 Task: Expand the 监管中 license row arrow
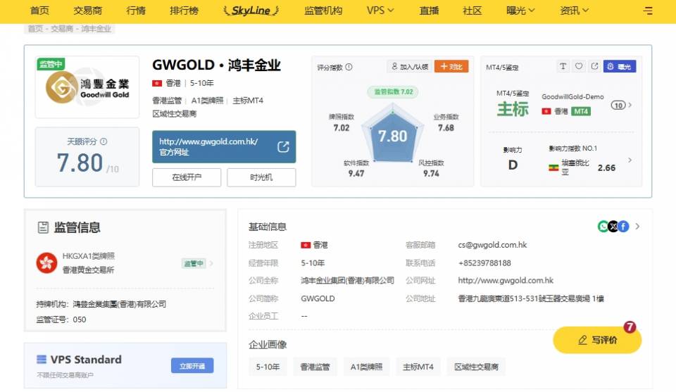211,263
